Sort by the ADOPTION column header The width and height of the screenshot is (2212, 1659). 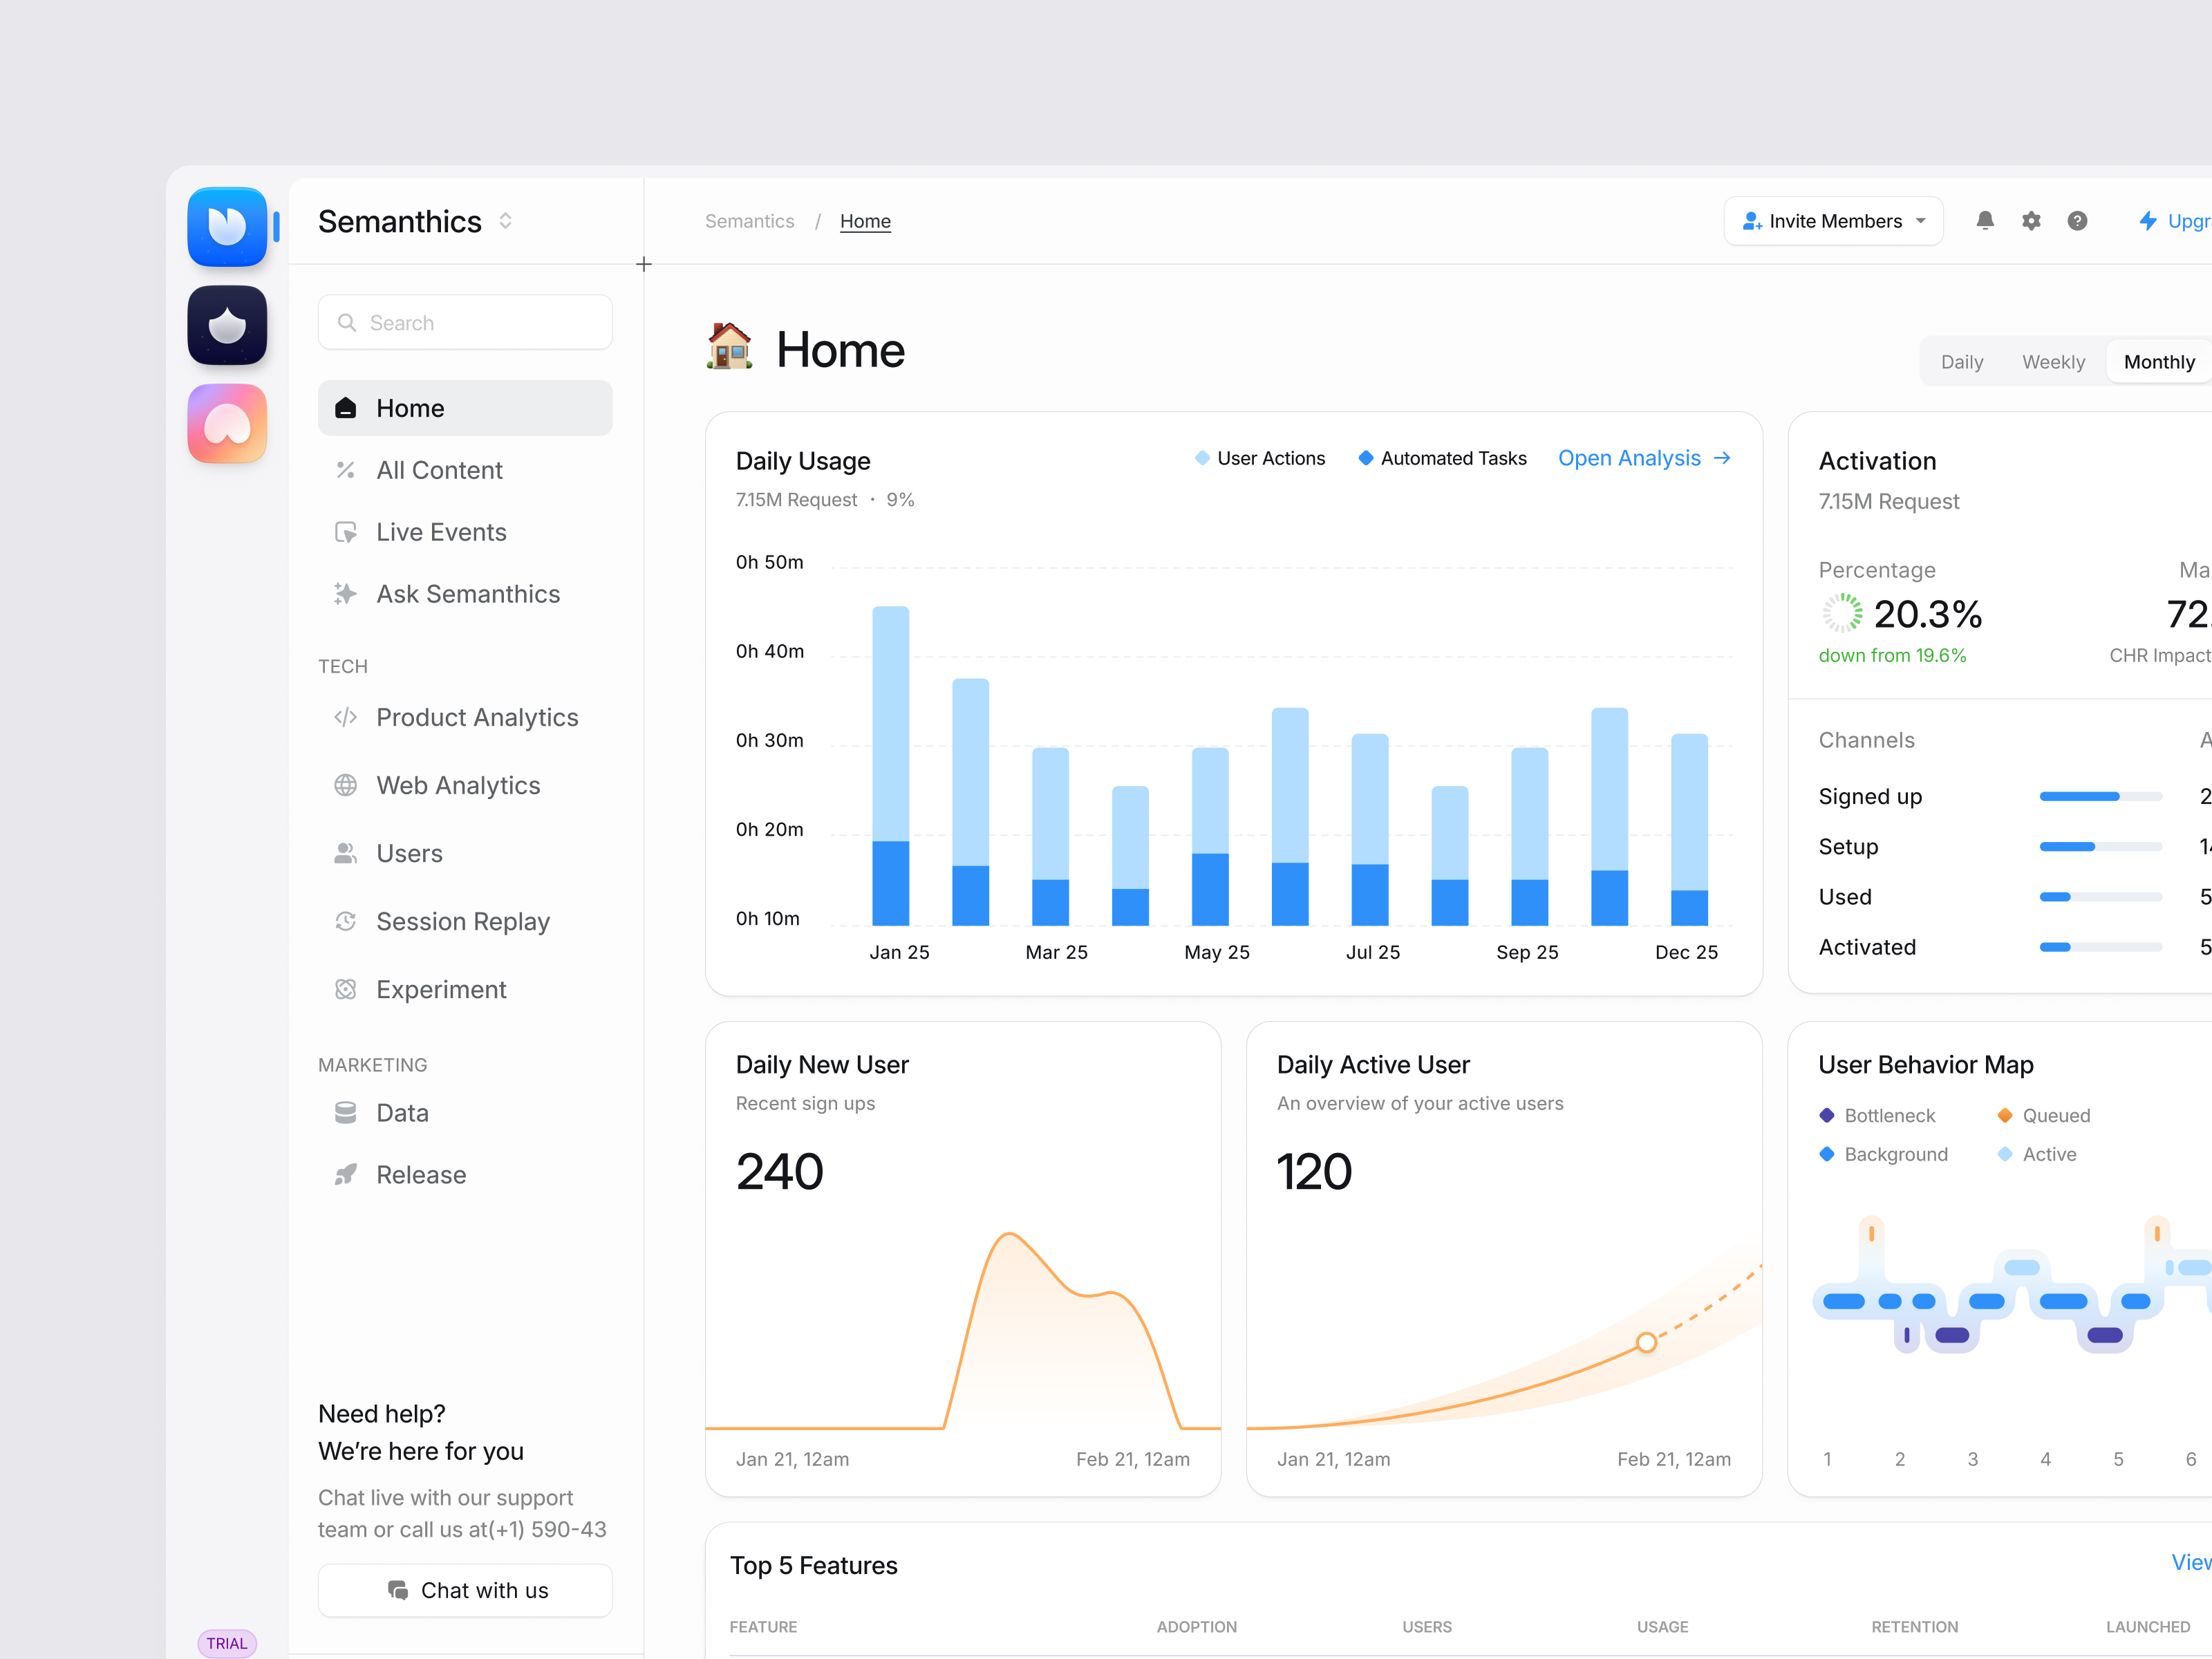pyautogui.click(x=1196, y=1627)
